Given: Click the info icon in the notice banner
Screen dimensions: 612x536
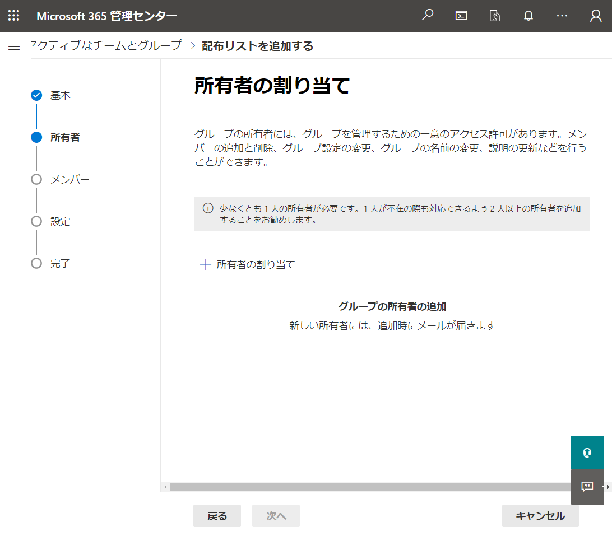Looking at the screenshot, I should (x=208, y=208).
